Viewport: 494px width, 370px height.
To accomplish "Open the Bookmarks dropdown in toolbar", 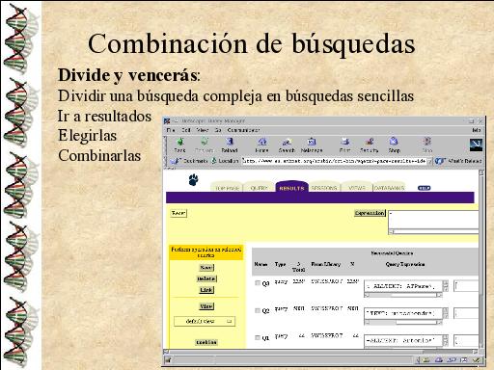I will [189, 161].
